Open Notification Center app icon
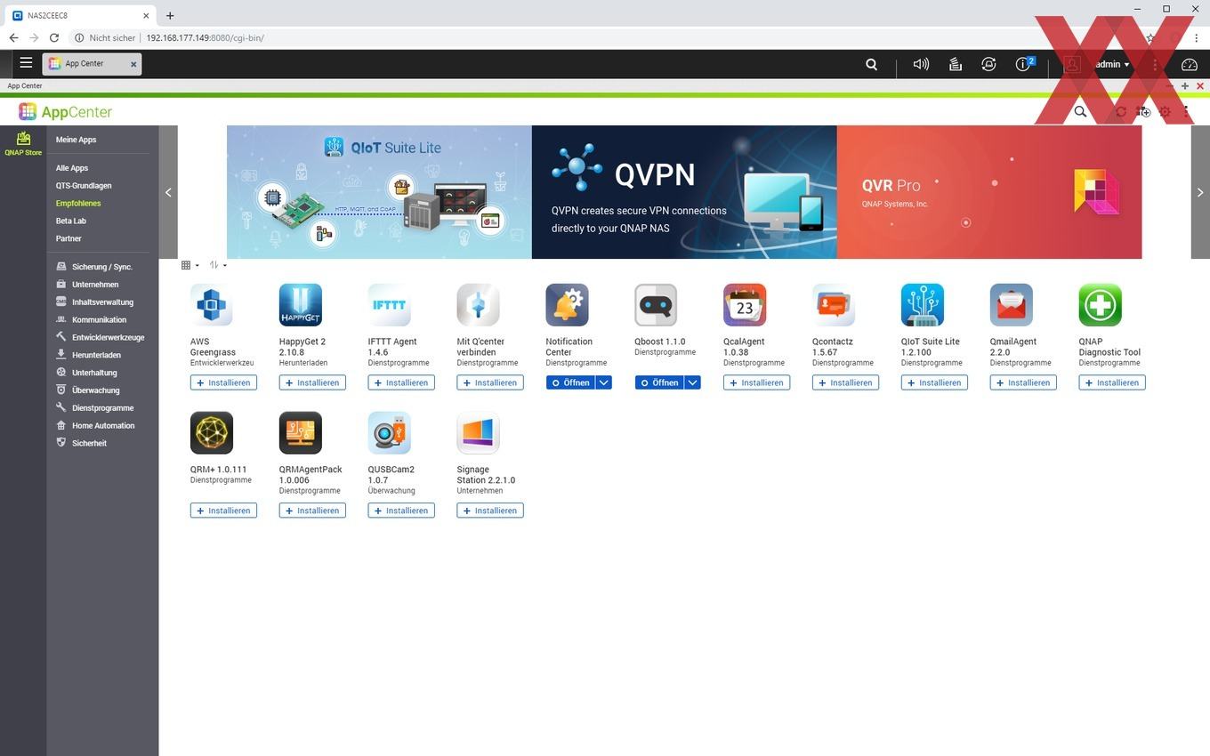The width and height of the screenshot is (1210, 756). point(568,305)
